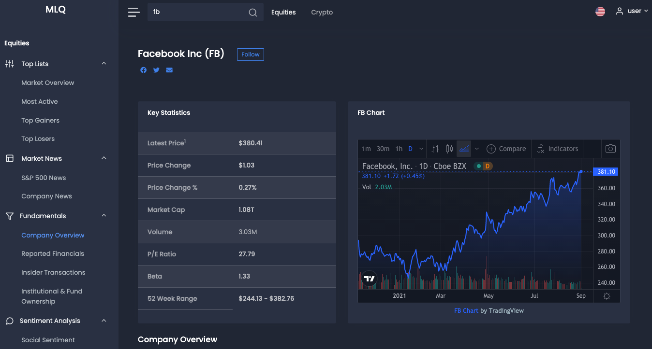Go to Most Active list
The height and width of the screenshot is (349, 652).
(40, 102)
